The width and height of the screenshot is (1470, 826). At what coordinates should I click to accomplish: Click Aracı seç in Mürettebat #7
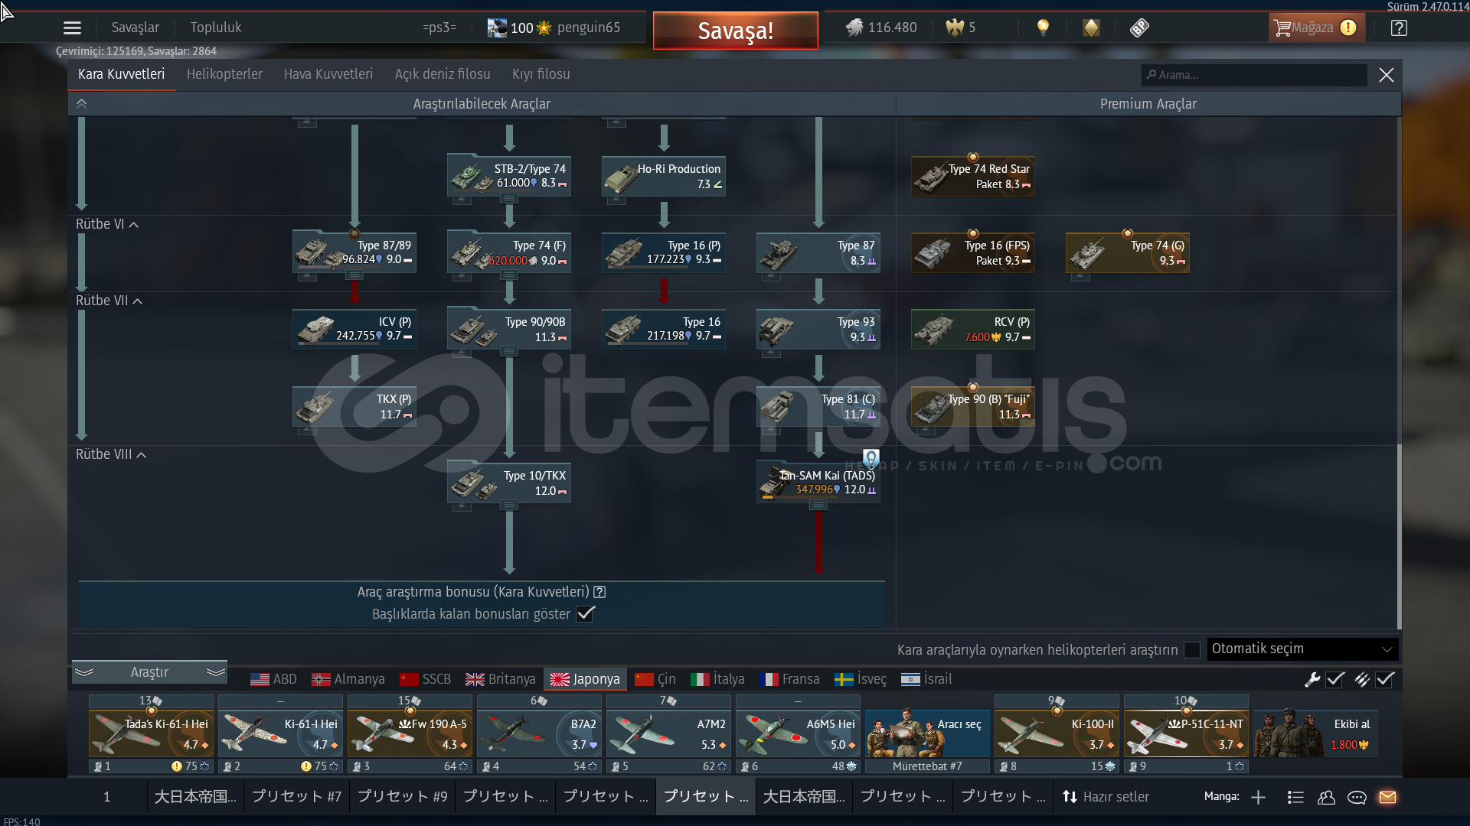[927, 733]
